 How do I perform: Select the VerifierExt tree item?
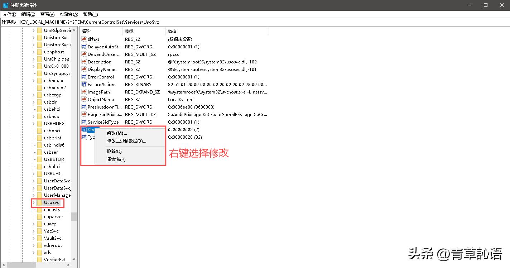54,260
